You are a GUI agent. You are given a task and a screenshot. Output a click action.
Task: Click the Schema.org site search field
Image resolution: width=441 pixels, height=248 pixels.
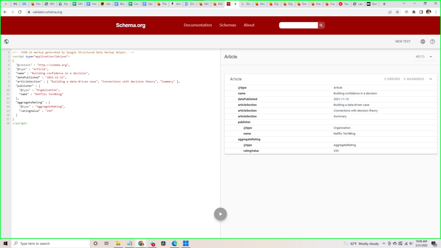(x=298, y=25)
